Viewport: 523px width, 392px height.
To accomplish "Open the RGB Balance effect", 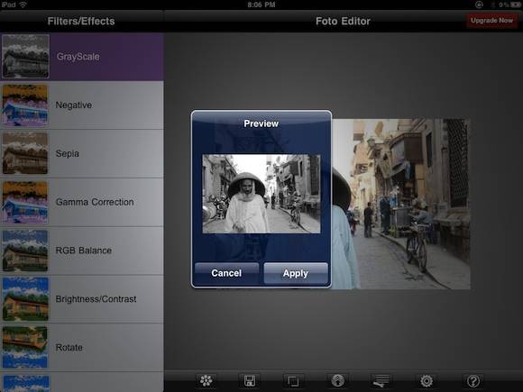I will [x=82, y=251].
